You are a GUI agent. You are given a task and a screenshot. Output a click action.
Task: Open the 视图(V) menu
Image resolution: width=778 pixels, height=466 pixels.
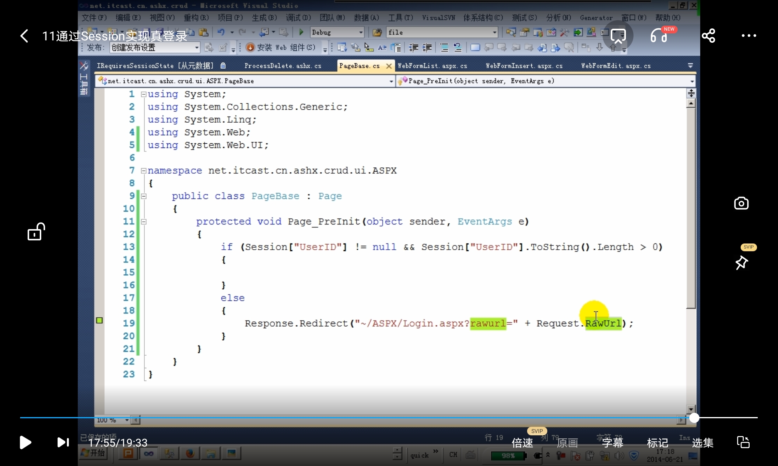pos(162,17)
